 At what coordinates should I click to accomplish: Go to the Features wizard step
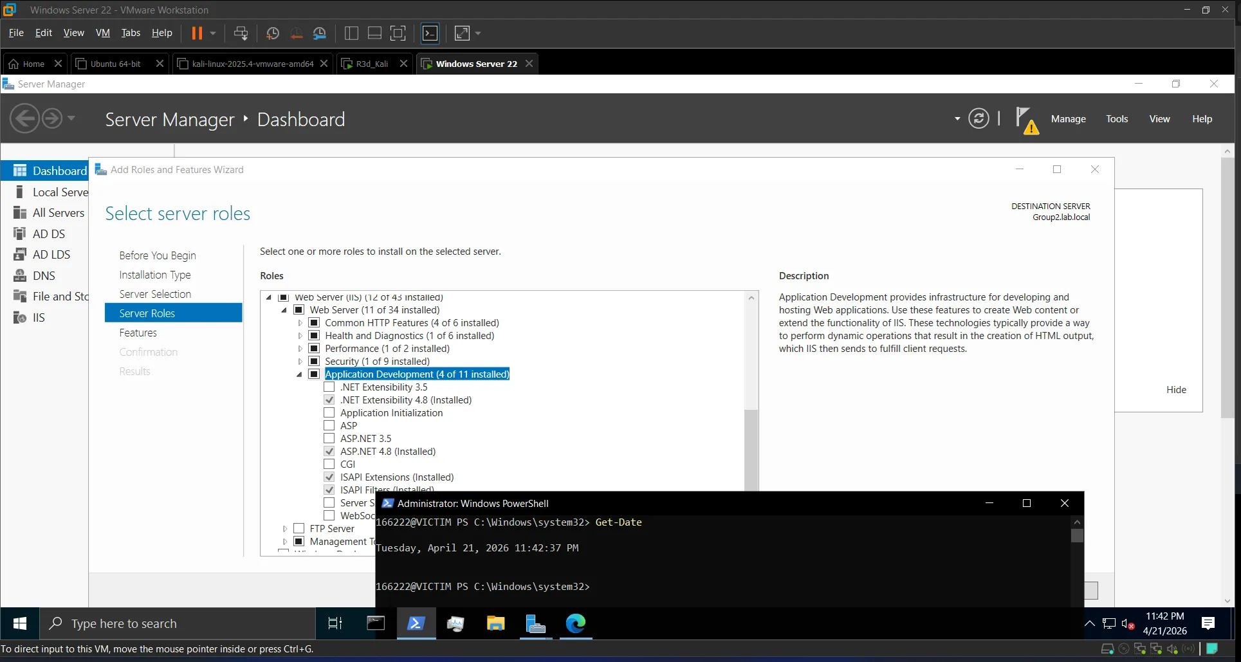138,333
